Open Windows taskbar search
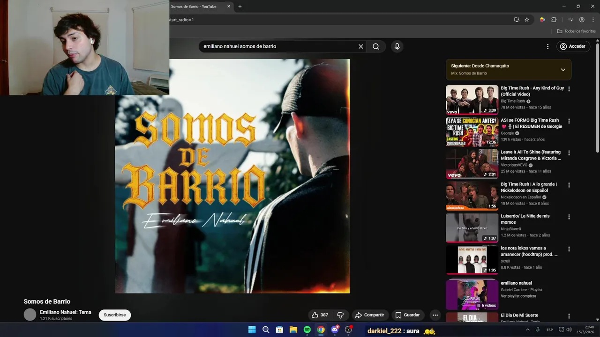The image size is (600, 337). tap(266, 330)
